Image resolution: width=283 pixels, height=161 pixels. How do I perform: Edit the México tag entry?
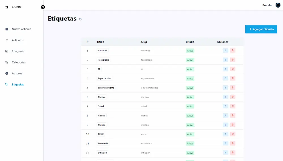[225, 97]
